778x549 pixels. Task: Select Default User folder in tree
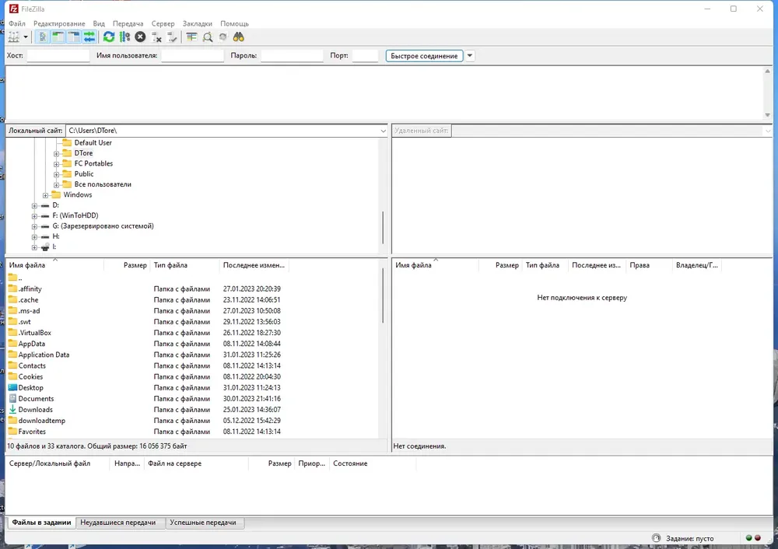coord(93,143)
